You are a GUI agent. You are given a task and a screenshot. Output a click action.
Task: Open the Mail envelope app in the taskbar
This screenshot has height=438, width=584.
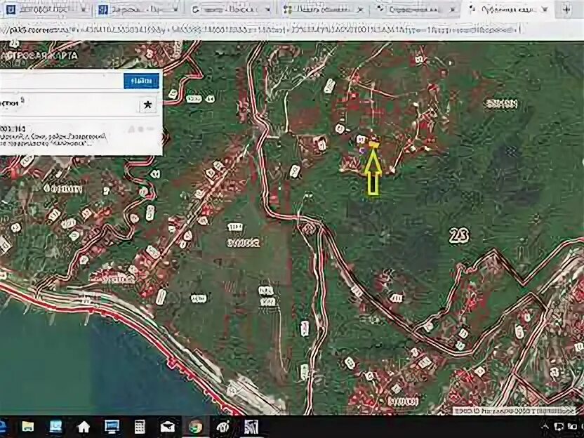coord(168,427)
